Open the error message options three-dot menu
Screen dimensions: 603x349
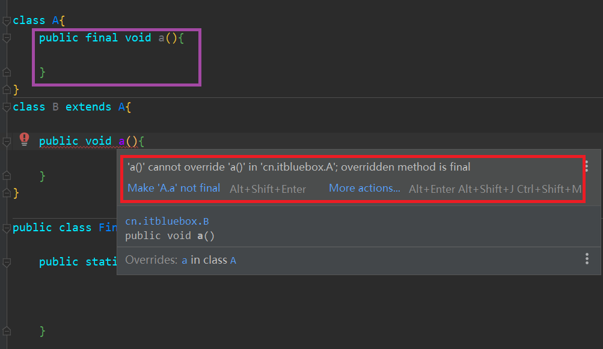586,166
